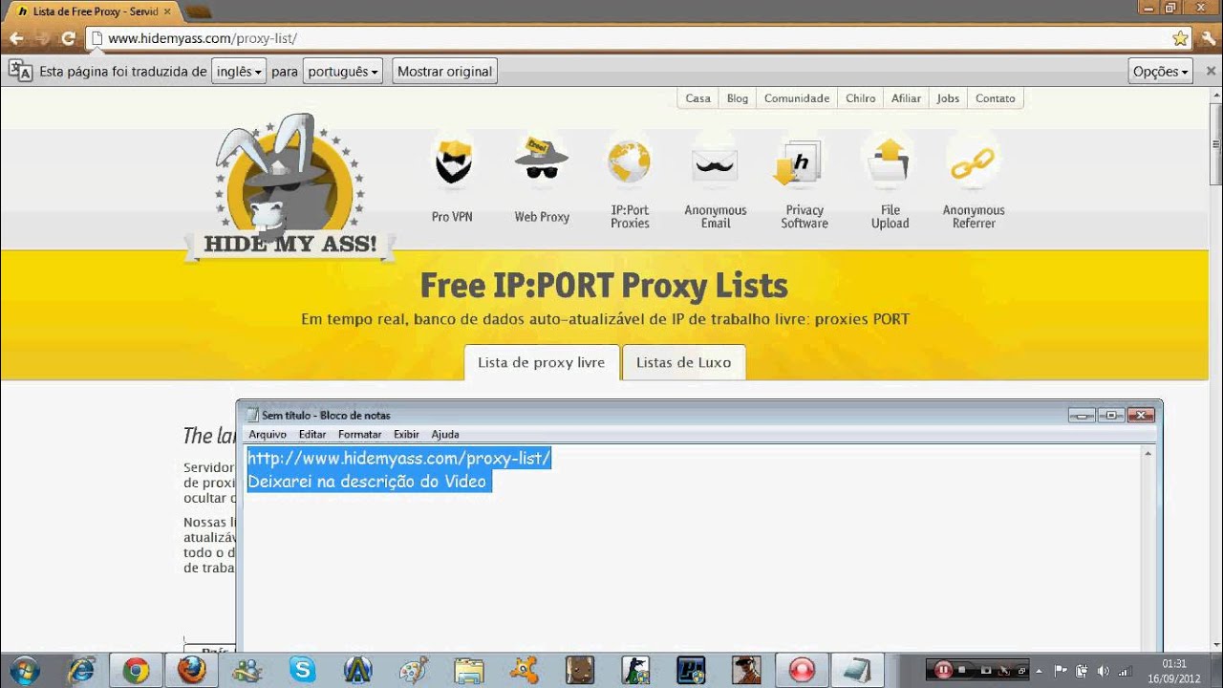The width and height of the screenshot is (1223, 688).
Task: Open the Jobs link
Action: click(948, 98)
